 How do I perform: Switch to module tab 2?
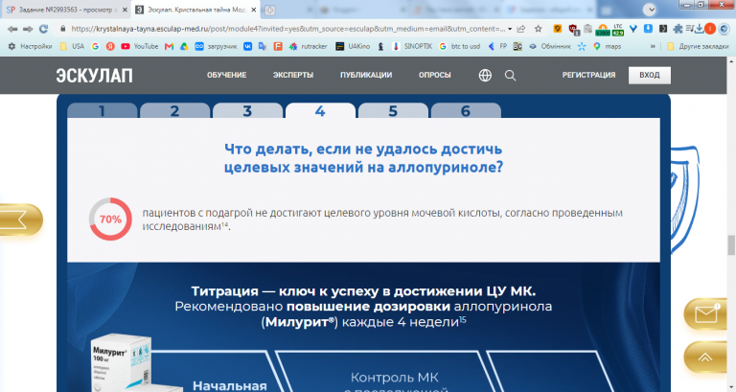(x=175, y=111)
